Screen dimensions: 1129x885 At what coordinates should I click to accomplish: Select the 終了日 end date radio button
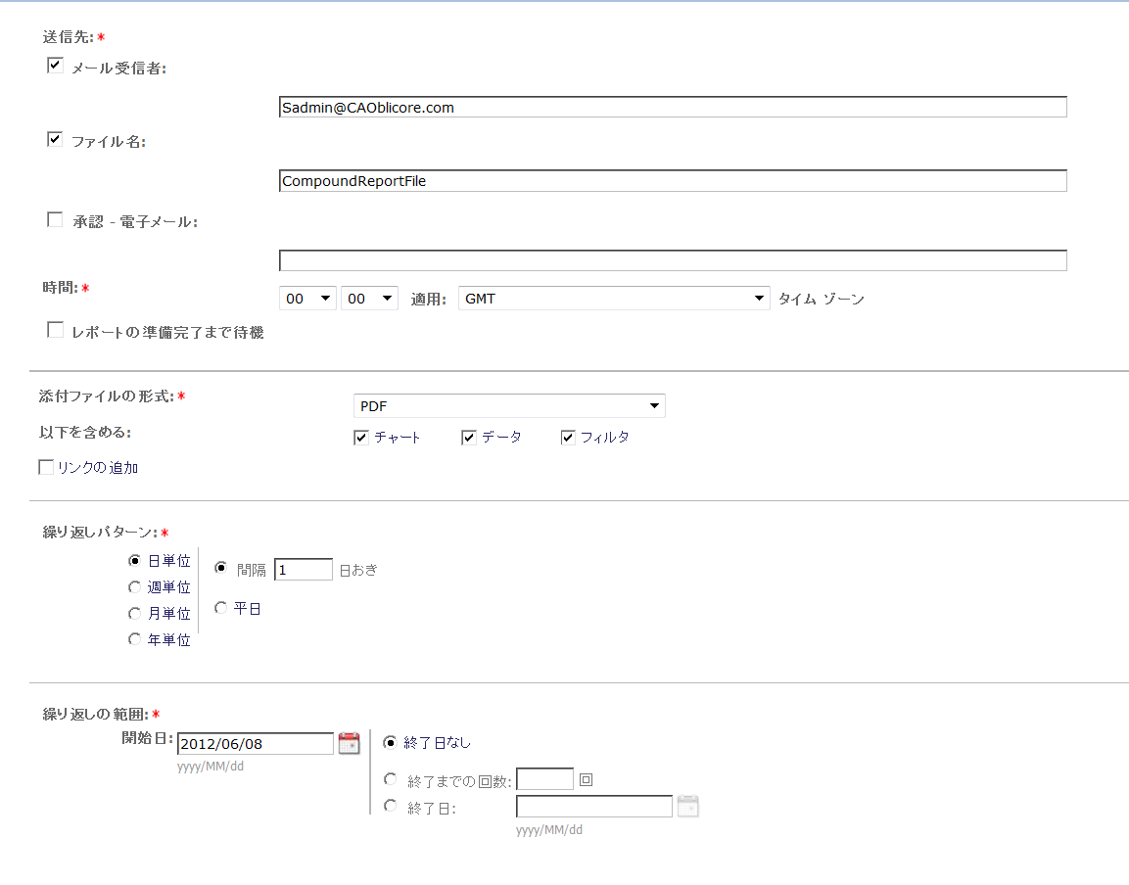coord(391,806)
